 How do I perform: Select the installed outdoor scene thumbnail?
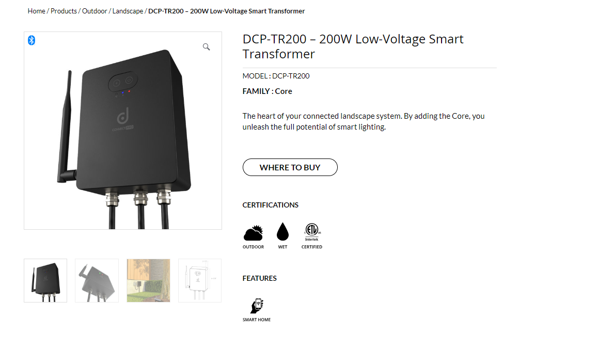148,281
